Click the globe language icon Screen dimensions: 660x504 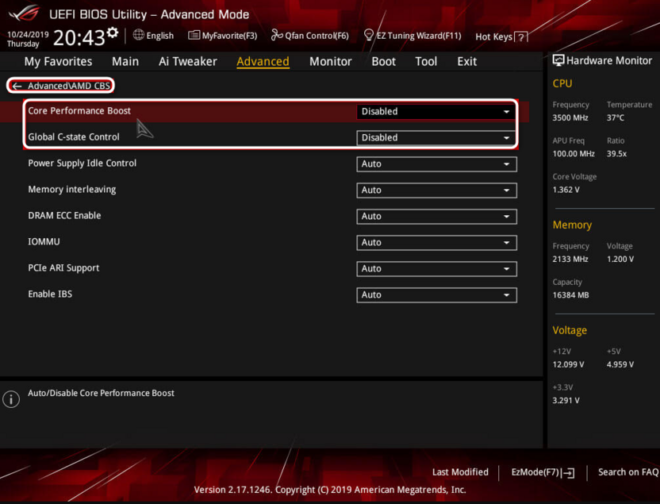tap(139, 35)
